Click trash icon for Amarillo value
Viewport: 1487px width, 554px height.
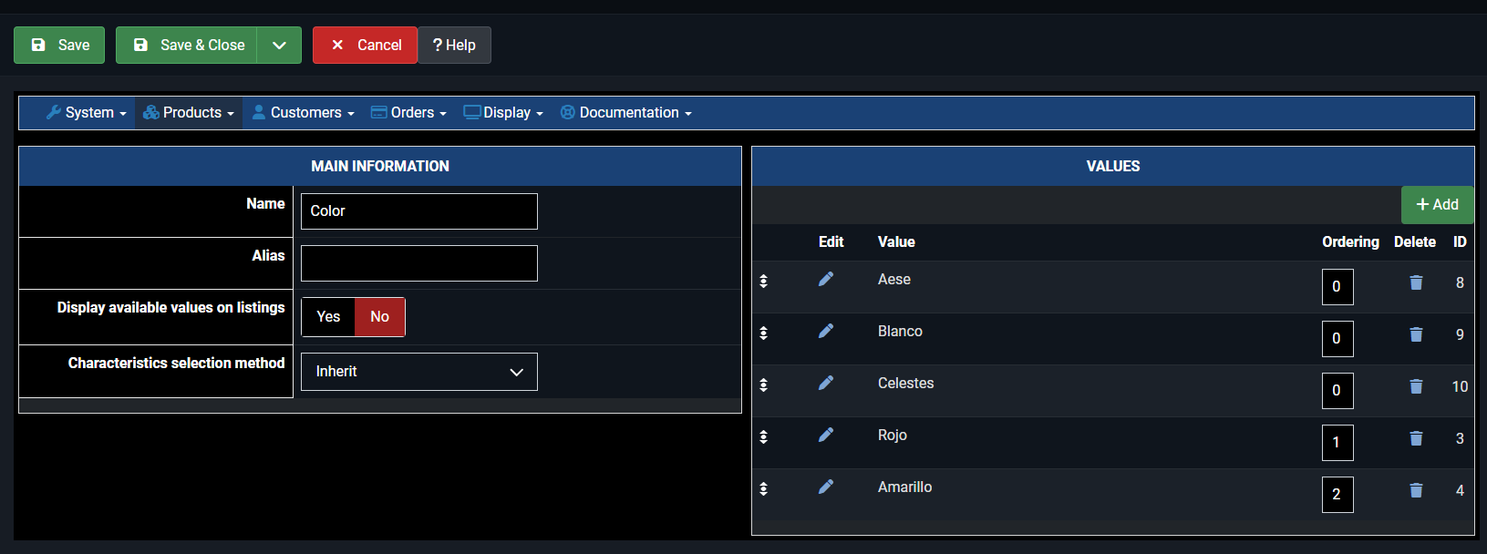tap(1416, 490)
